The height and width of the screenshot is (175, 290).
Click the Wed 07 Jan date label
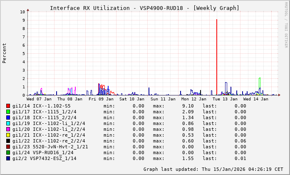pyautogui.click(x=39, y=99)
